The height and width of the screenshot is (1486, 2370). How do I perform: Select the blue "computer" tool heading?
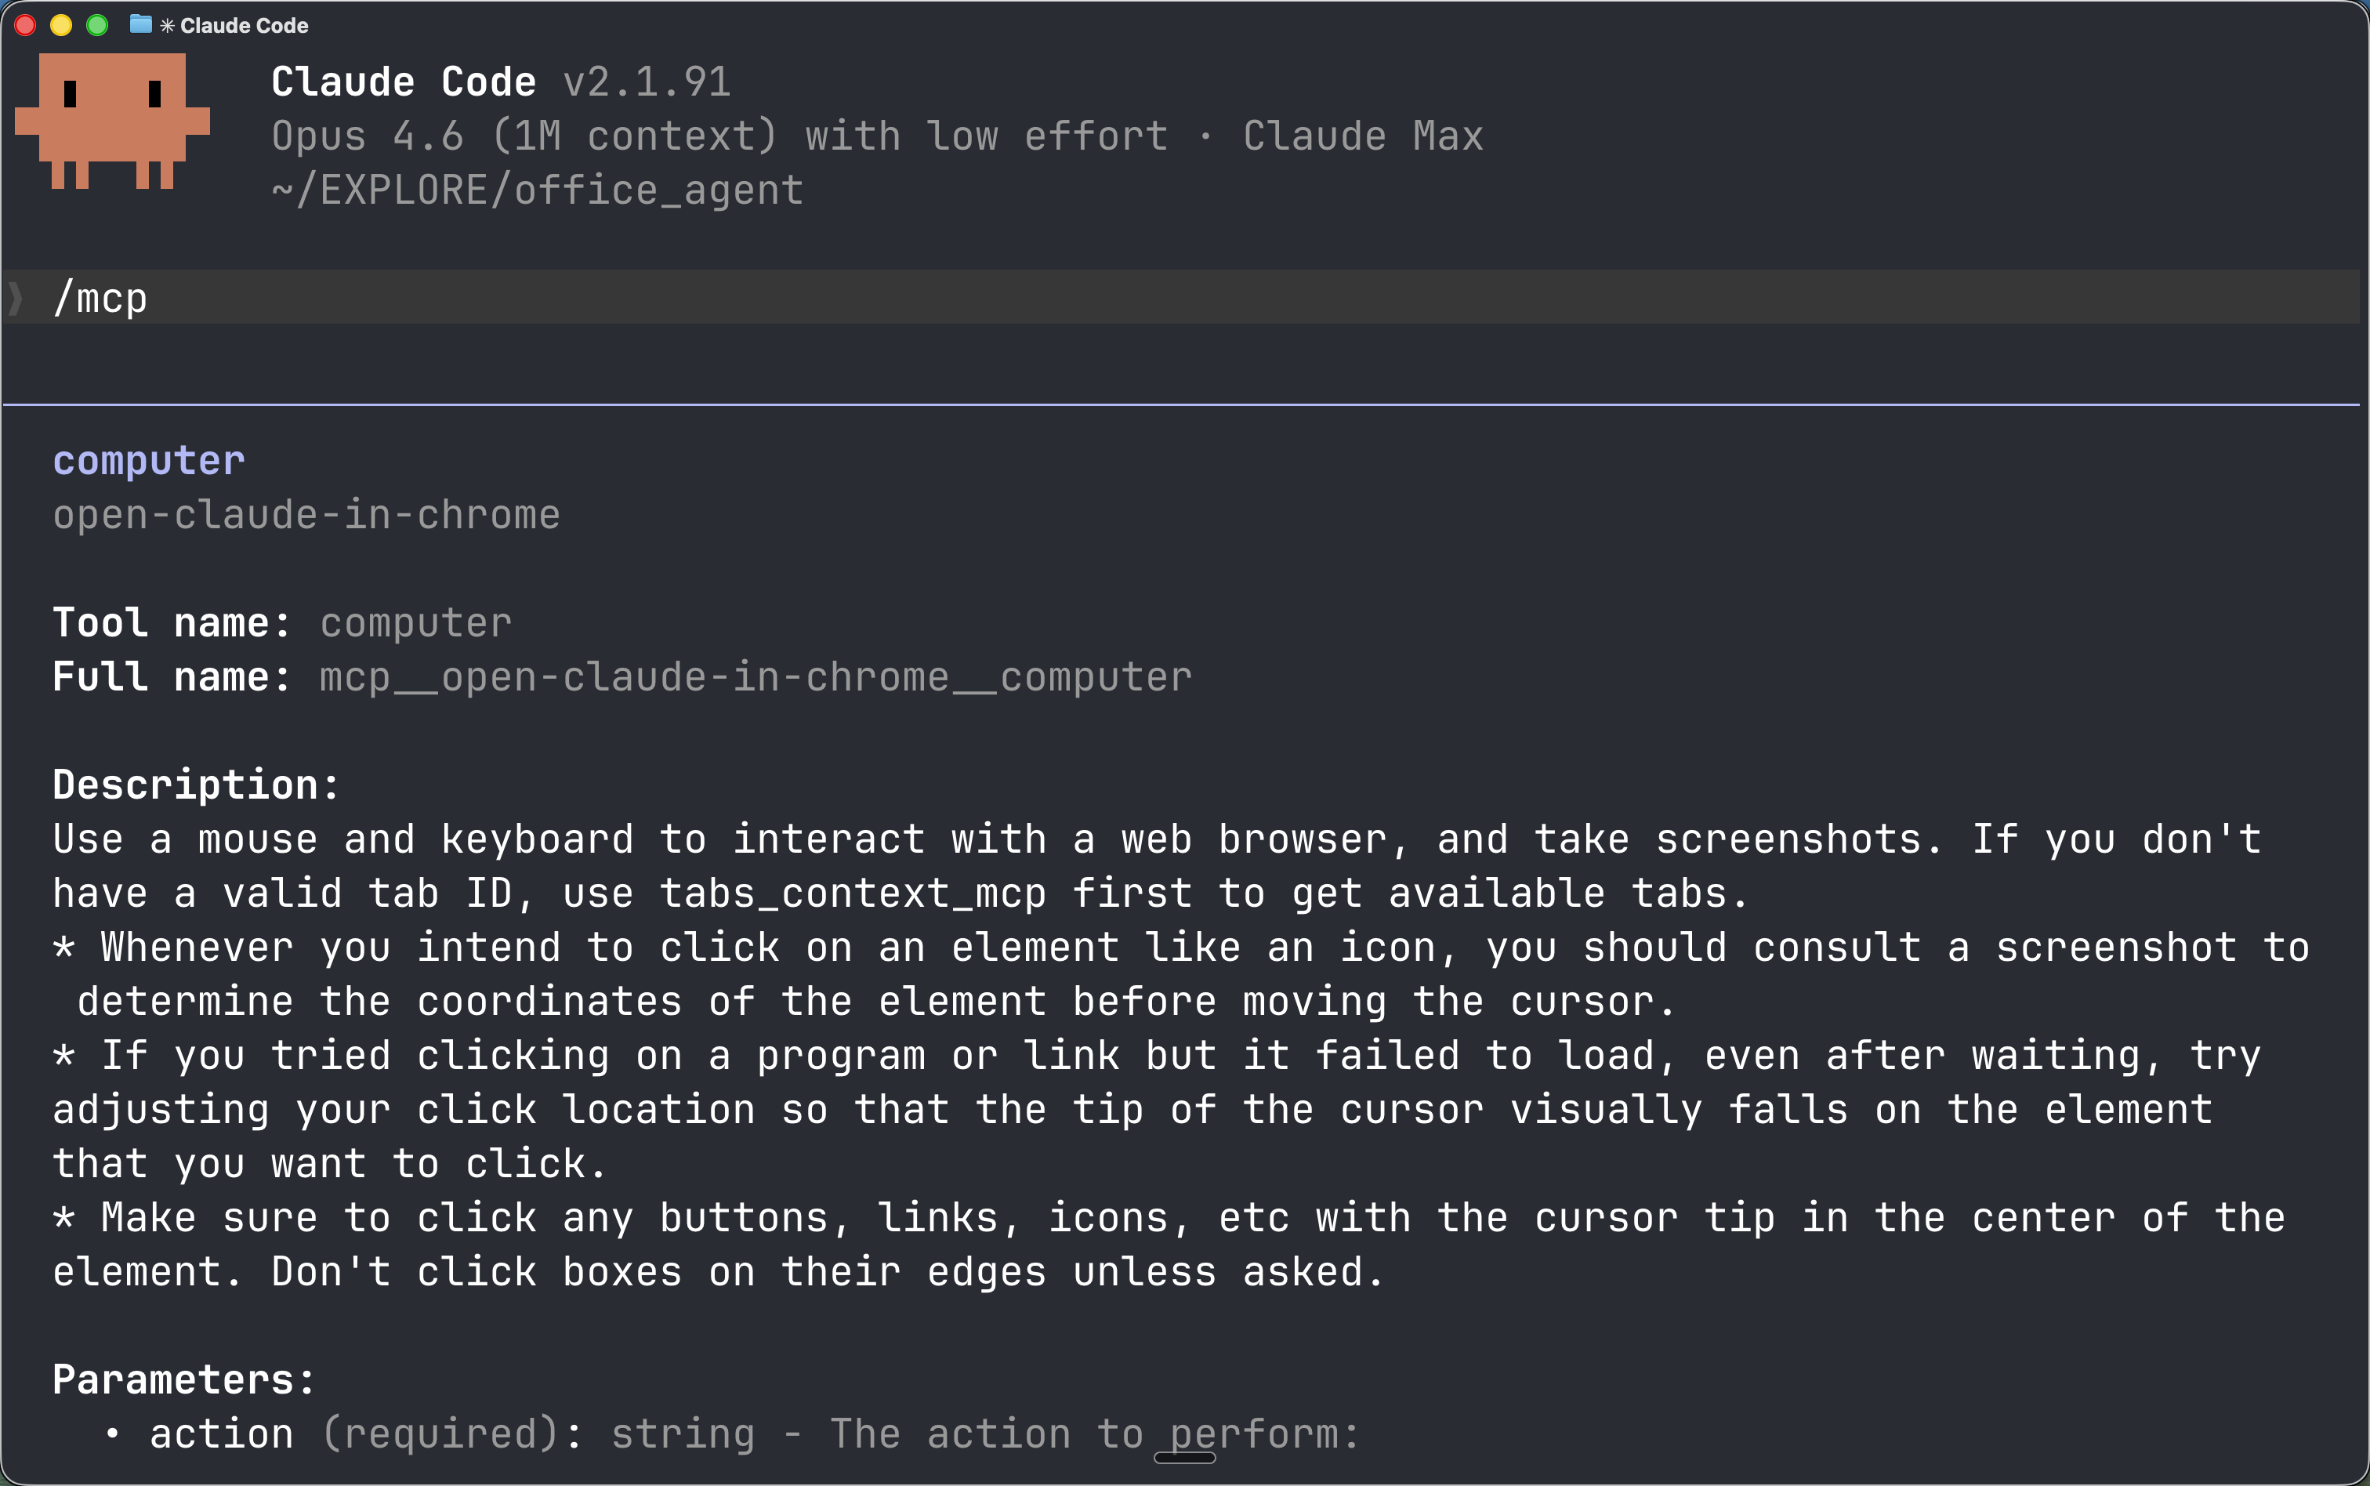click(148, 460)
